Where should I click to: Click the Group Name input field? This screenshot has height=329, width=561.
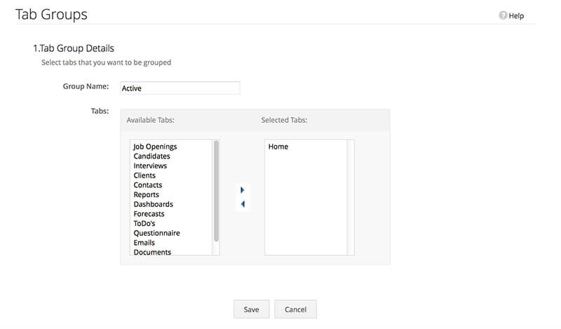tap(180, 88)
